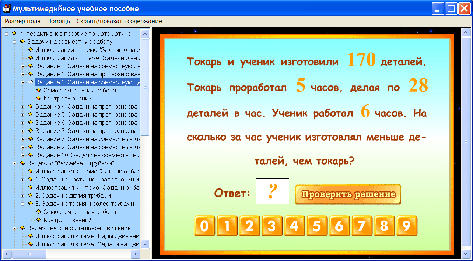Select Скрыть/показать содержание in the menu bar

pyautogui.click(x=119, y=21)
